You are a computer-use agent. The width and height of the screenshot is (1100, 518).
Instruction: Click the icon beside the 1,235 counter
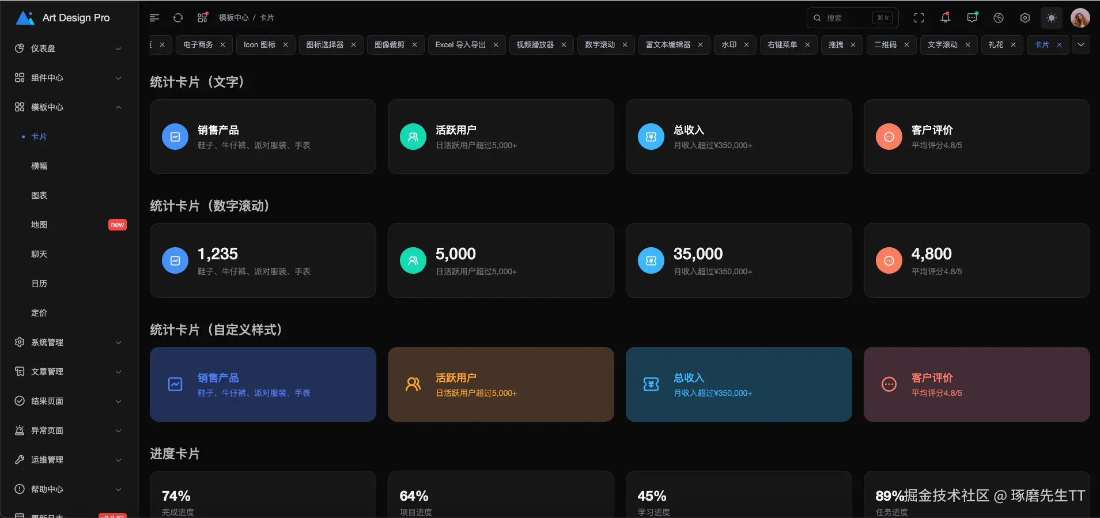point(175,261)
